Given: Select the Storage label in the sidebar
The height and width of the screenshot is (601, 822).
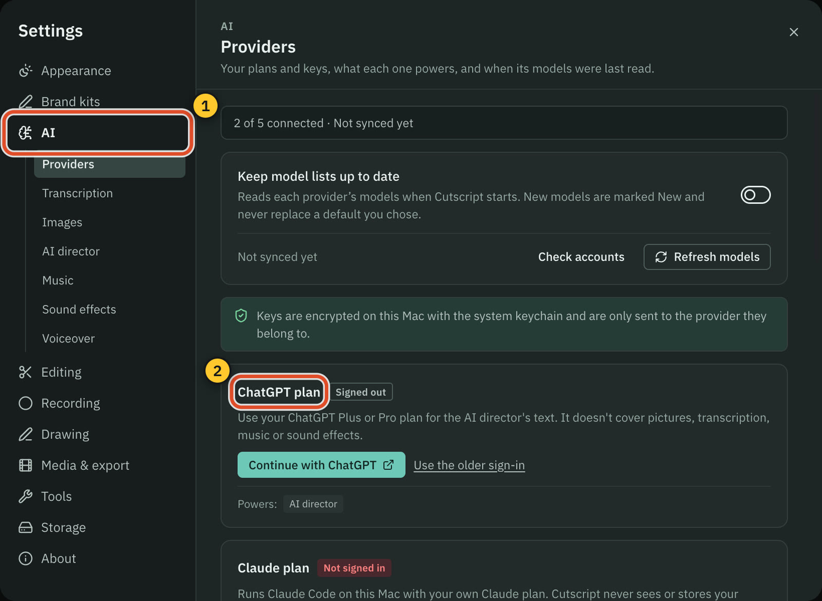Looking at the screenshot, I should [63, 528].
